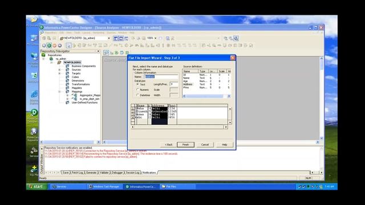Screen dimensions: 365x205
Task: Expand the Sources tree node
Action: (x=59, y=69)
